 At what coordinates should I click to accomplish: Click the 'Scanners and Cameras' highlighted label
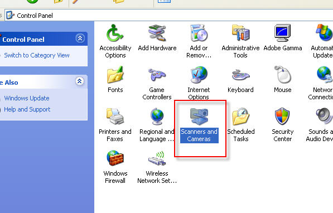click(x=199, y=135)
